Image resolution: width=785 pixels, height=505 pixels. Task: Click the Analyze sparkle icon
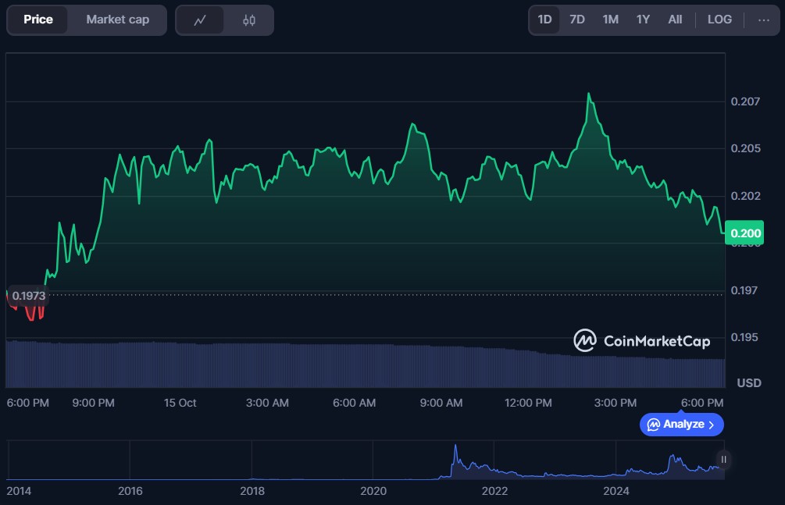(653, 425)
